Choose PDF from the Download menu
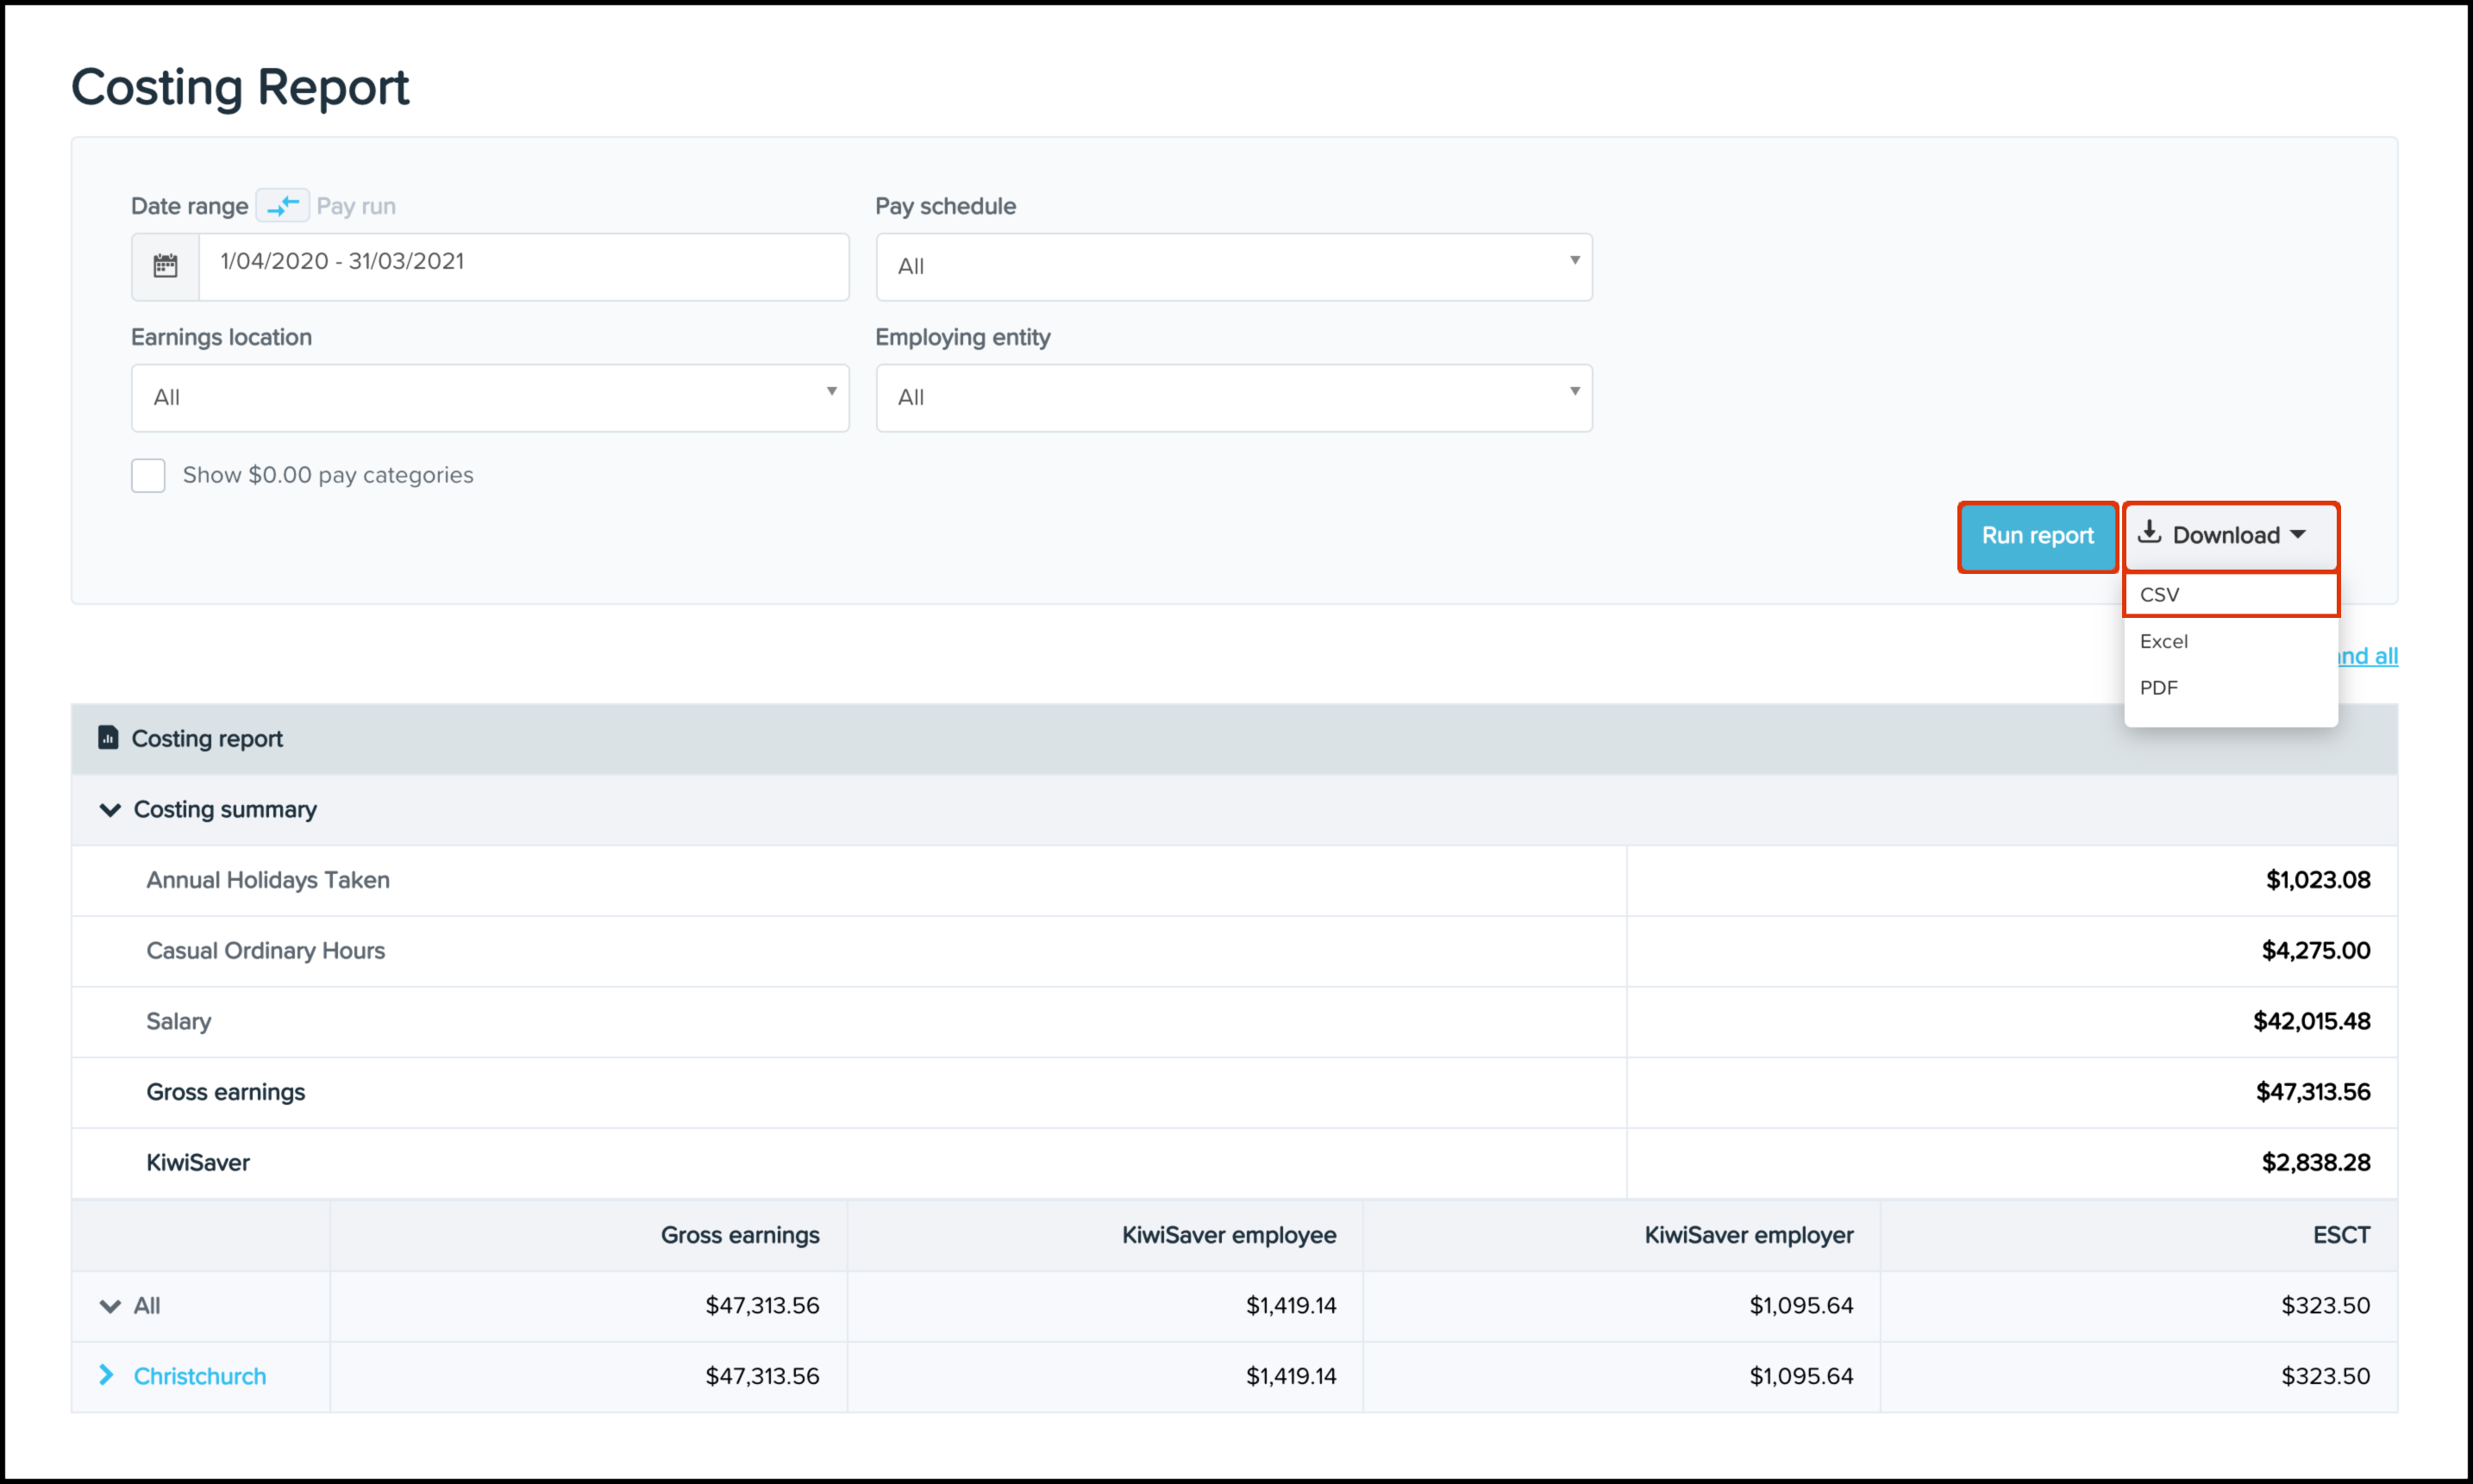The width and height of the screenshot is (2473, 1484). click(2158, 687)
